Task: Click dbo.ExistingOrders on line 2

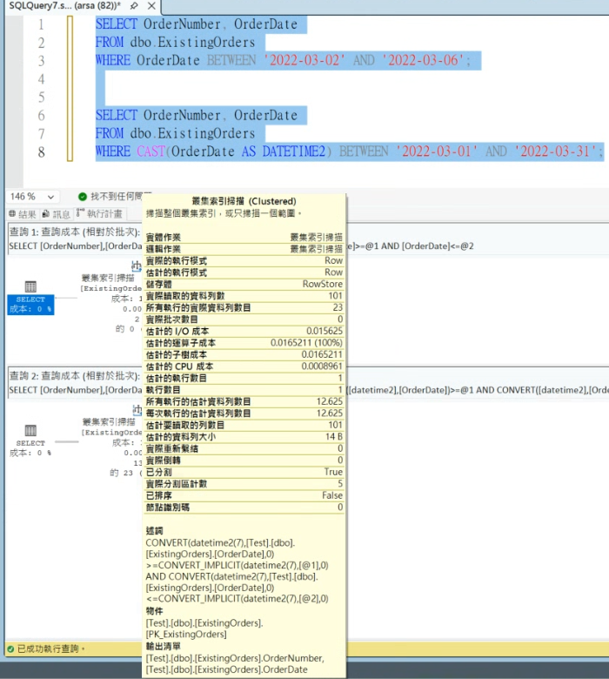Action: (192, 42)
